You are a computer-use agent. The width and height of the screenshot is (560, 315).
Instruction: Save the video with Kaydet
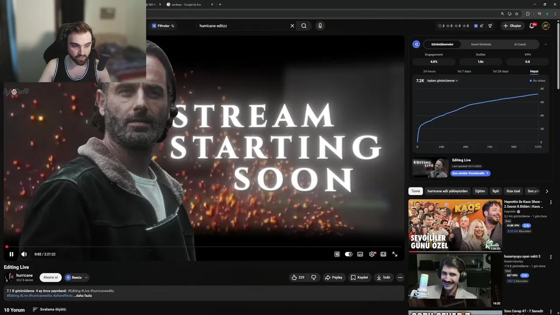(359, 277)
